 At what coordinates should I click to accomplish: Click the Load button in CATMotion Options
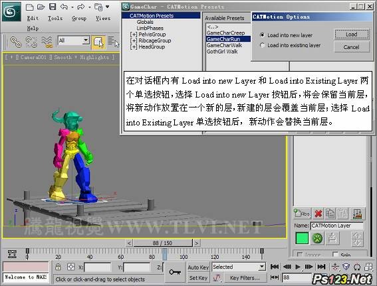(352, 35)
